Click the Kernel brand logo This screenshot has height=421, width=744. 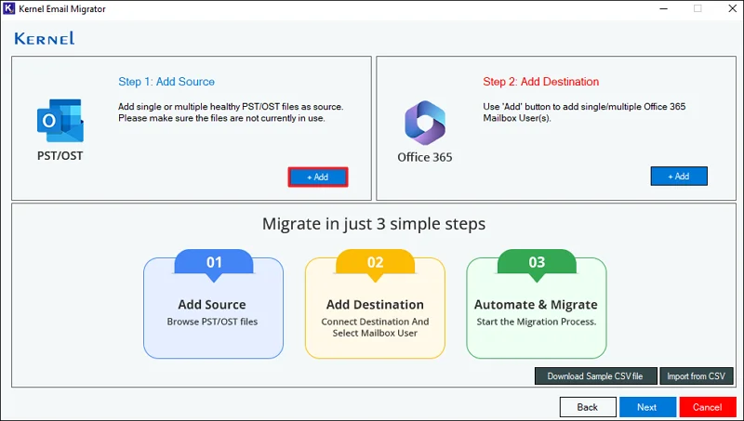(x=45, y=38)
